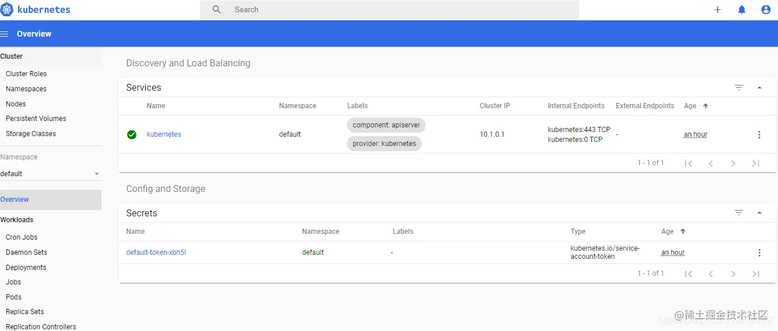Click the Secrets '1 - 1 of 1' counter
778x331 pixels.
(651, 273)
